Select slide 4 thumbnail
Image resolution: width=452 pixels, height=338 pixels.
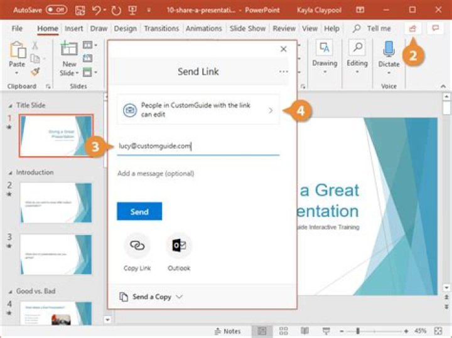click(x=56, y=314)
